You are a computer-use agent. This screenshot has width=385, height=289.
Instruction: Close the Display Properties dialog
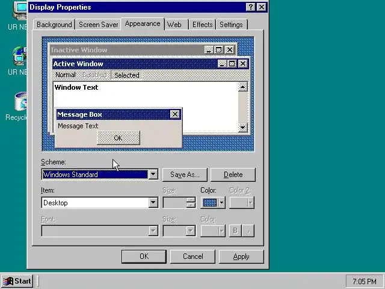click(262, 7)
